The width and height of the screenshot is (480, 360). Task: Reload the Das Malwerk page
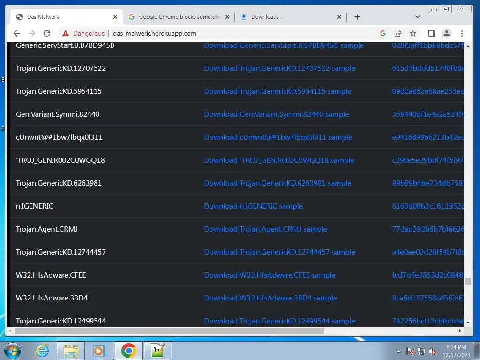click(x=47, y=33)
